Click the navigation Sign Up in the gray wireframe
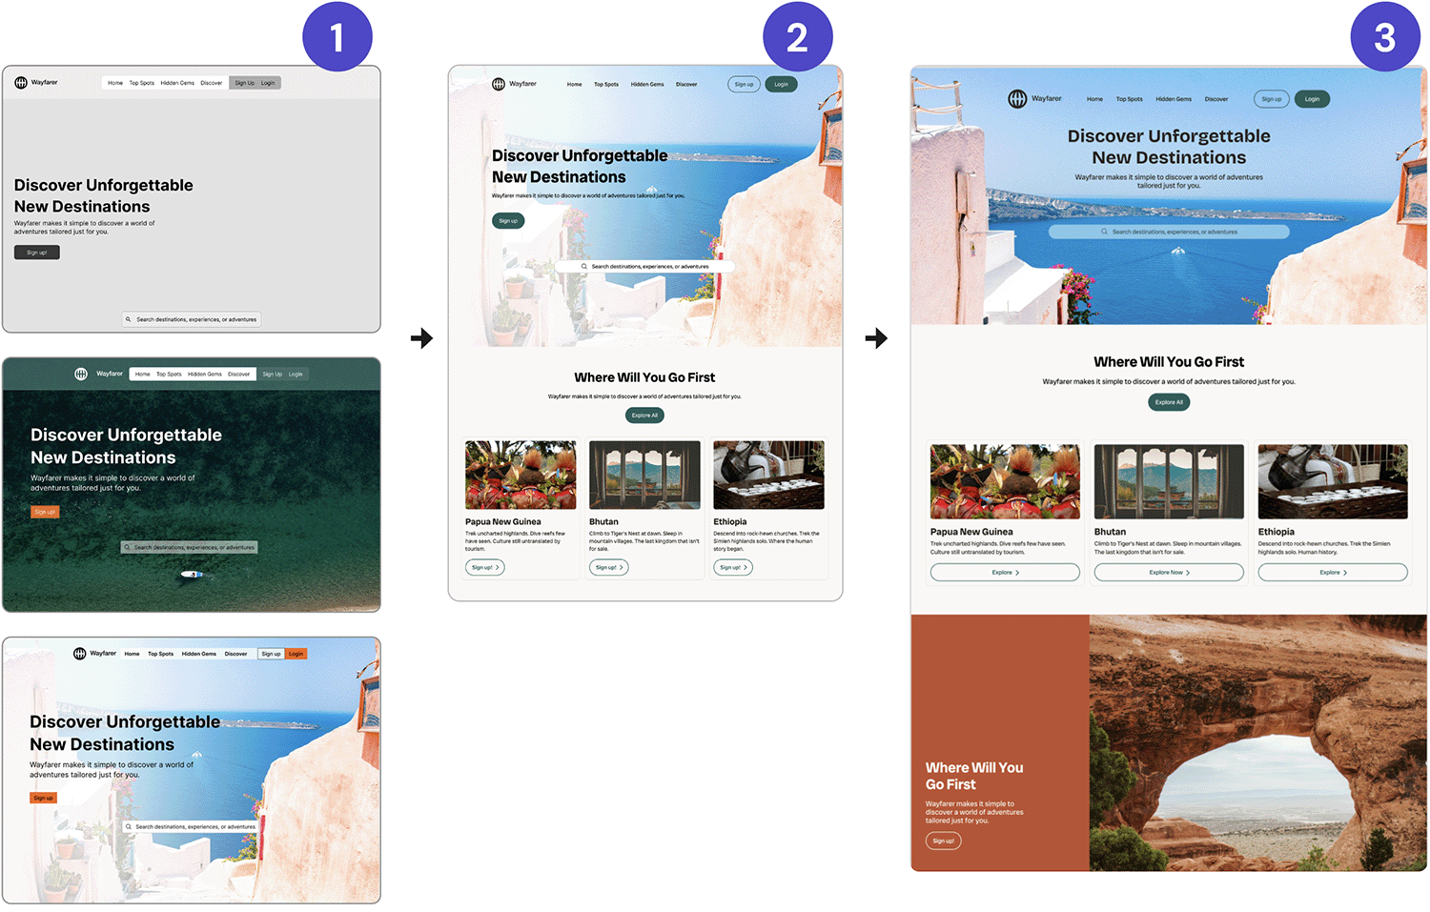Viewport: 1430px width, 912px height. point(245,83)
